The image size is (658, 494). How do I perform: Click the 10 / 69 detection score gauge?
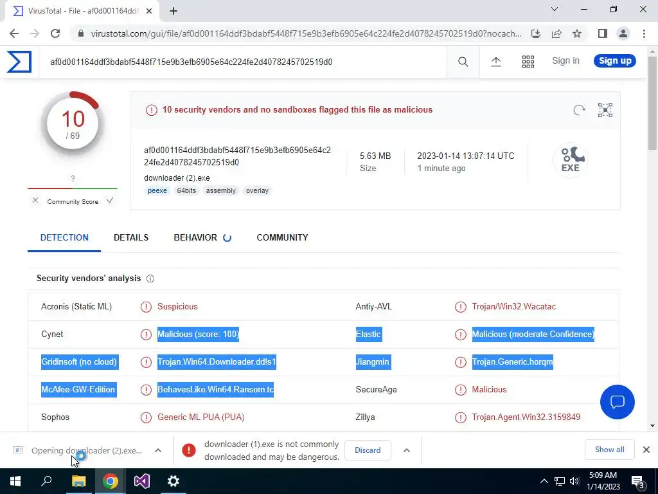coord(73,124)
